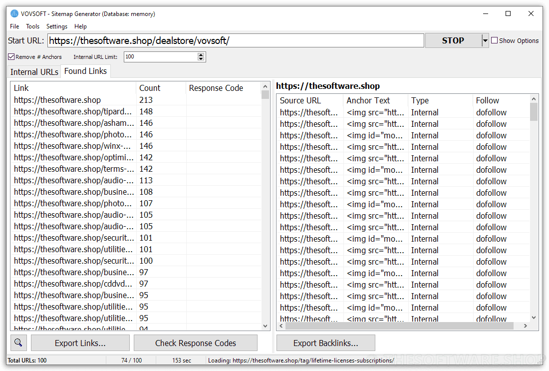Click the backlinks vertical scrollbar thumb
549x371 pixels.
pyautogui.click(x=534, y=112)
